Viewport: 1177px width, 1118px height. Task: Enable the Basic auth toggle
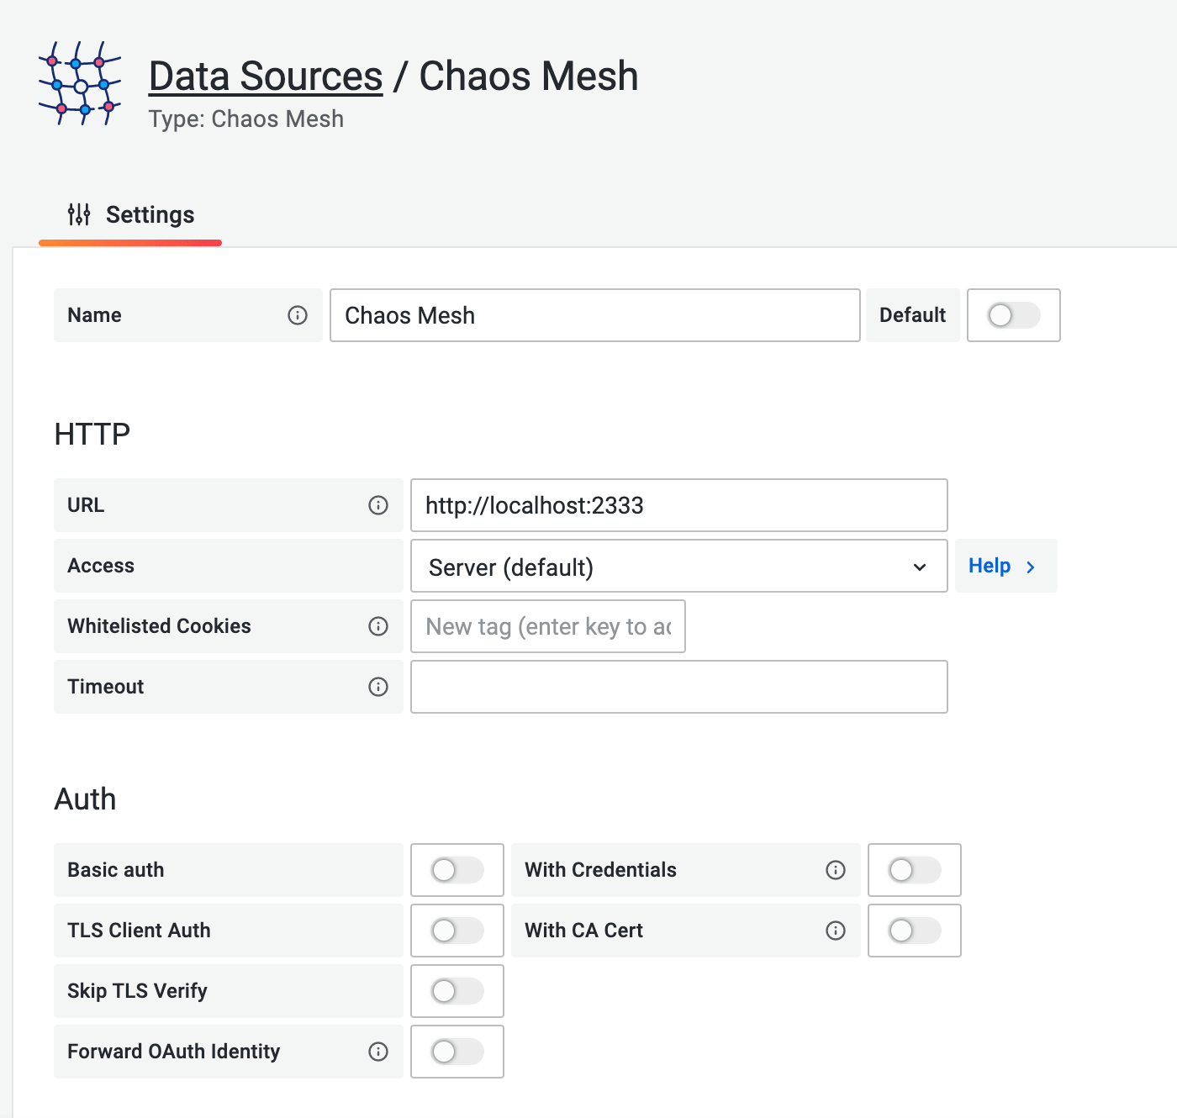[457, 870]
